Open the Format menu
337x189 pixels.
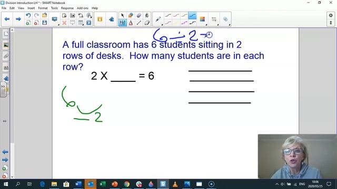point(43,8)
